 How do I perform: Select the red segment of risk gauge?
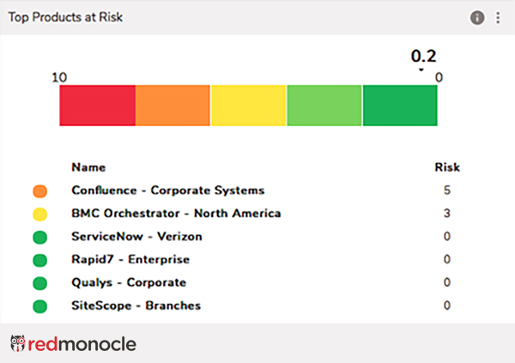pos(97,106)
